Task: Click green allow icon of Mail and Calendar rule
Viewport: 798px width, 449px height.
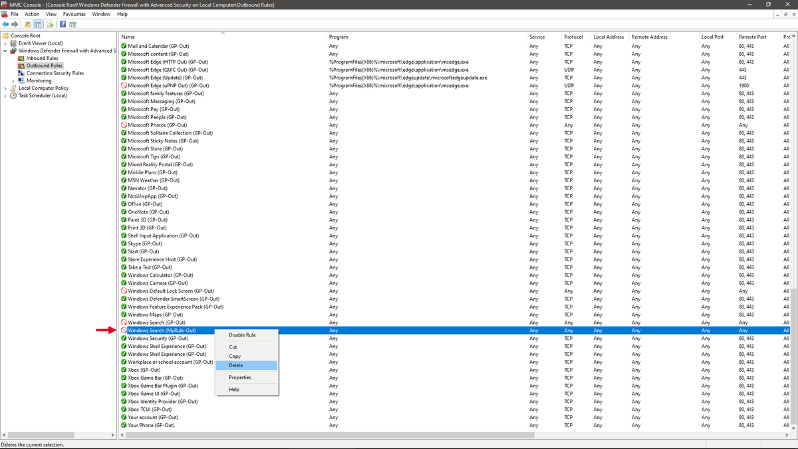Action: tap(124, 46)
